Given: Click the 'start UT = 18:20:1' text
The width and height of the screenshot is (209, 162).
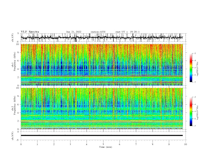Looking at the screenshot, I should pyautogui.click(x=127, y=32).
